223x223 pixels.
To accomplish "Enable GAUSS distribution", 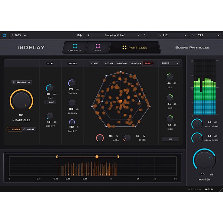I will [29, 129].
